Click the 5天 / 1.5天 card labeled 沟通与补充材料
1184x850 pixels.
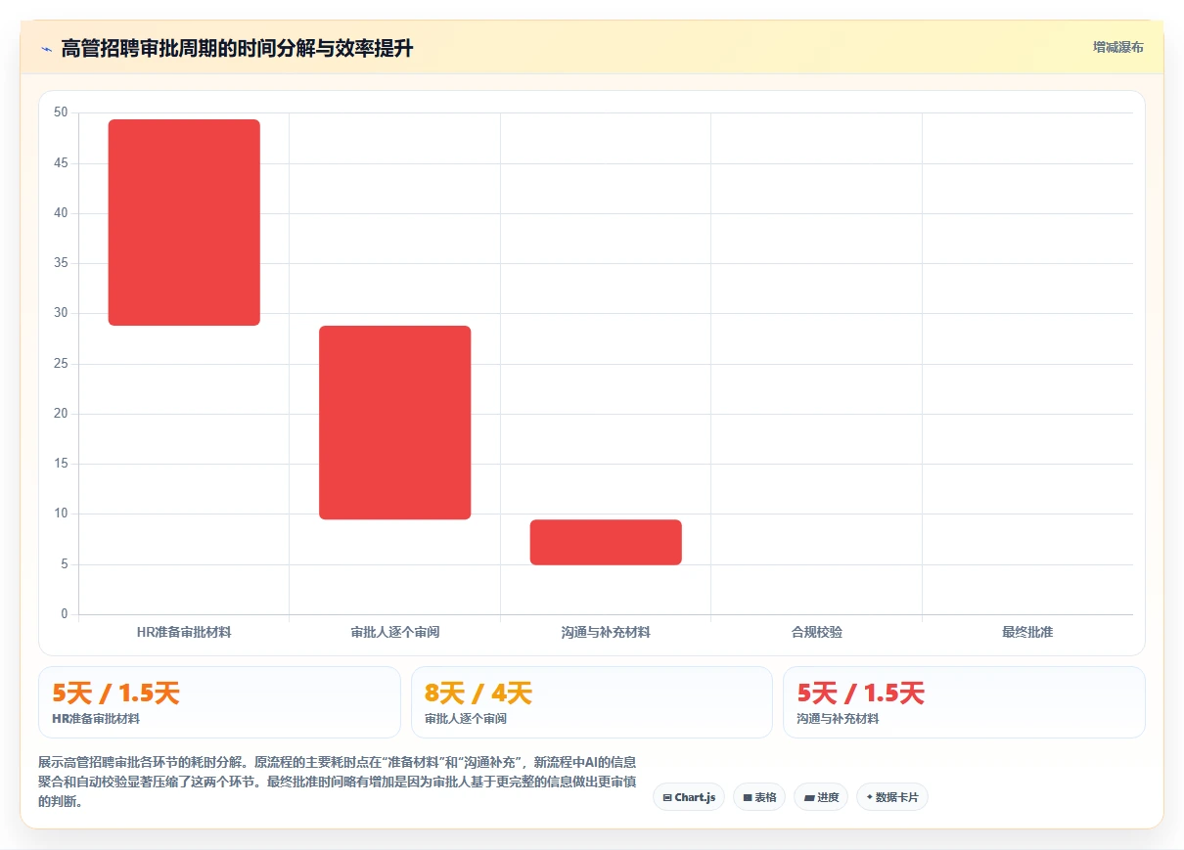(x=964, y=702)
